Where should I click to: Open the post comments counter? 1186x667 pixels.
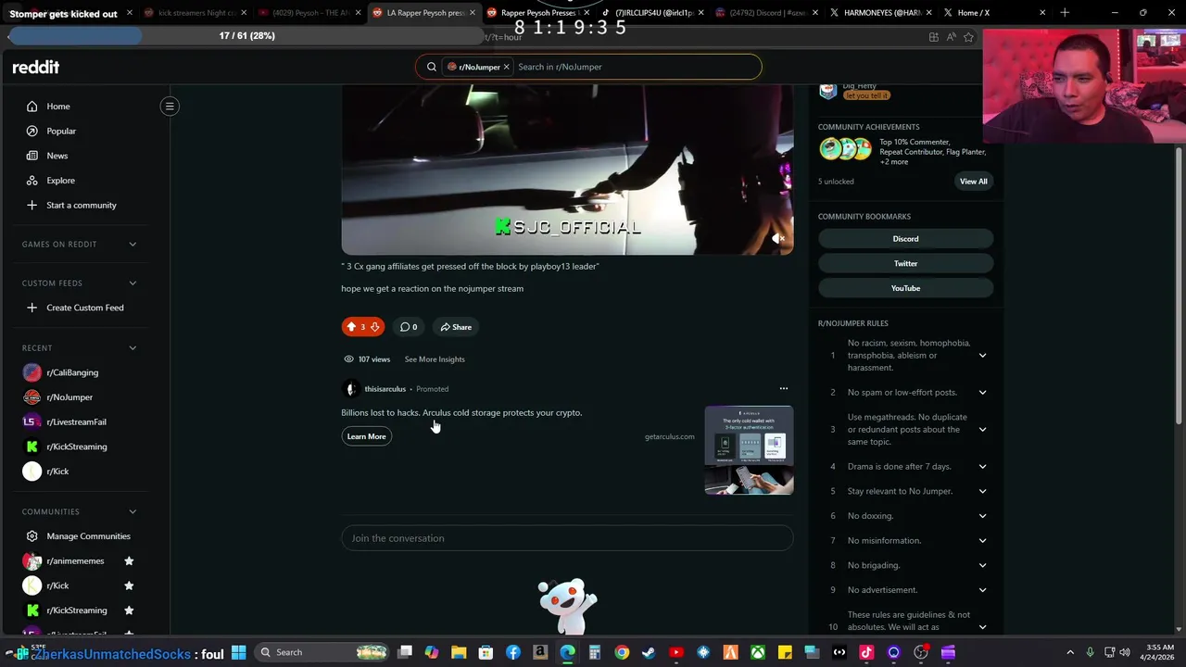pos(409,327)
